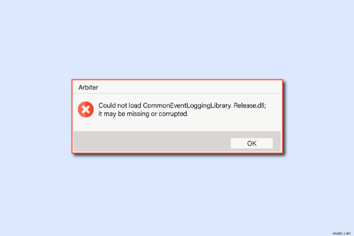Click the blank white area below the error text
The width and height of the screenshot is (354, 236).
(177, 124)
